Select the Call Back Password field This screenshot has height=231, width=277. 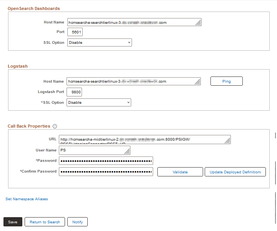106,161
